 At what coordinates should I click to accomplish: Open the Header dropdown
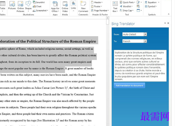tap(97, 2)
